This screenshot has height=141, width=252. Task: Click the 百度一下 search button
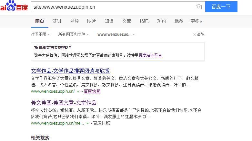221,7
